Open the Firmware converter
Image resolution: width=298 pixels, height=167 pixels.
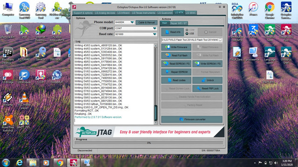(192, 119)
